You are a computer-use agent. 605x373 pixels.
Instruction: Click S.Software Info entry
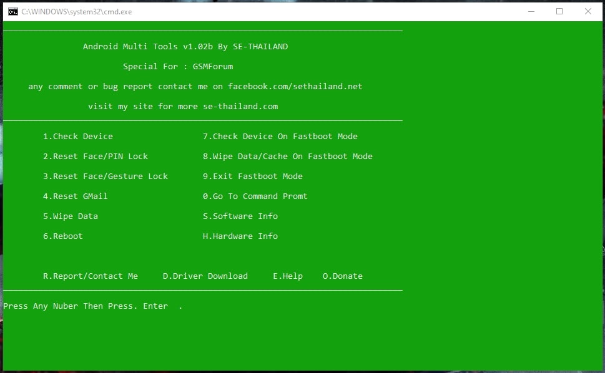pyautogui.click(x=240, y=216)
